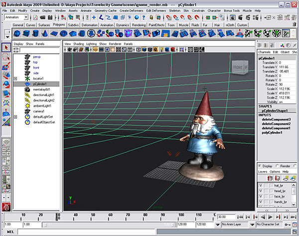Open the No Character Set dropdown
This screenshot has height=236, width=299.
click(252, 225)
